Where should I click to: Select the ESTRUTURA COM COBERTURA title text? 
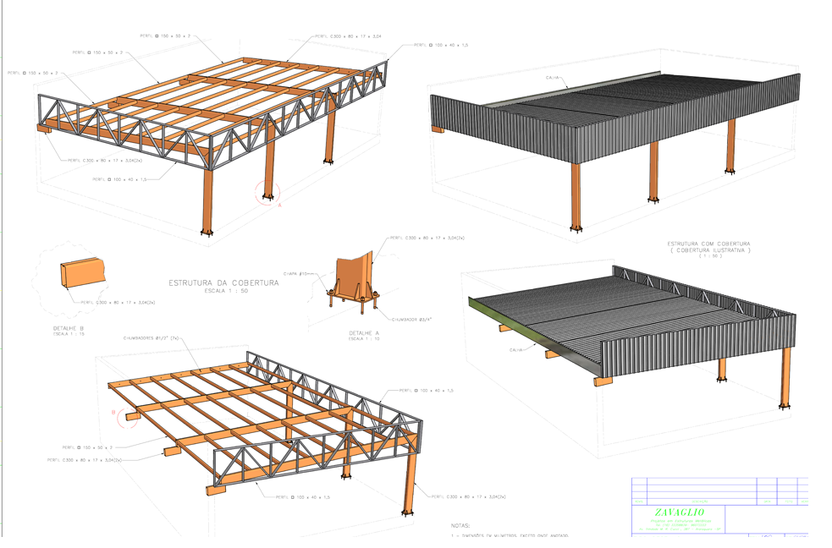[709, 244]
